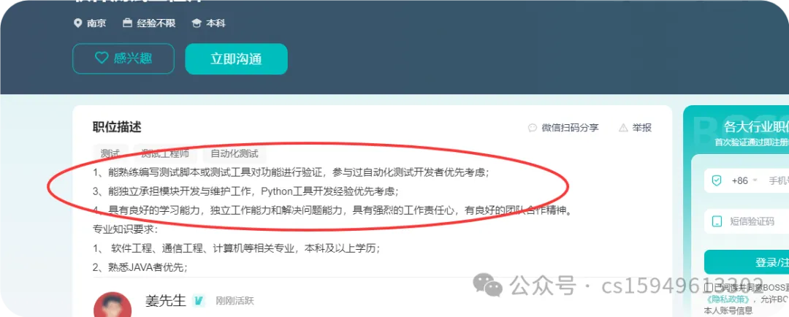
Task: Click the warning triangle icon next to 举报
Action: (x=623, y=128)
